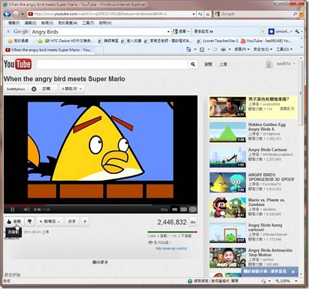Expand the Tools (O) toolbar menu
309x289 pixels.
pos(284,49)
